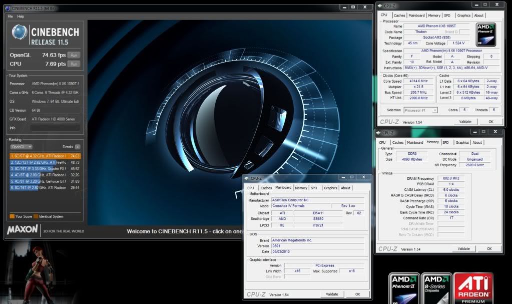Click the ATI Radeon Premium badge
512x304 pixels.
(473, 288)
